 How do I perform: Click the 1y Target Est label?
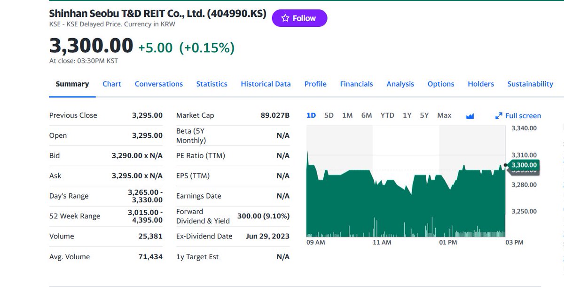197,257
